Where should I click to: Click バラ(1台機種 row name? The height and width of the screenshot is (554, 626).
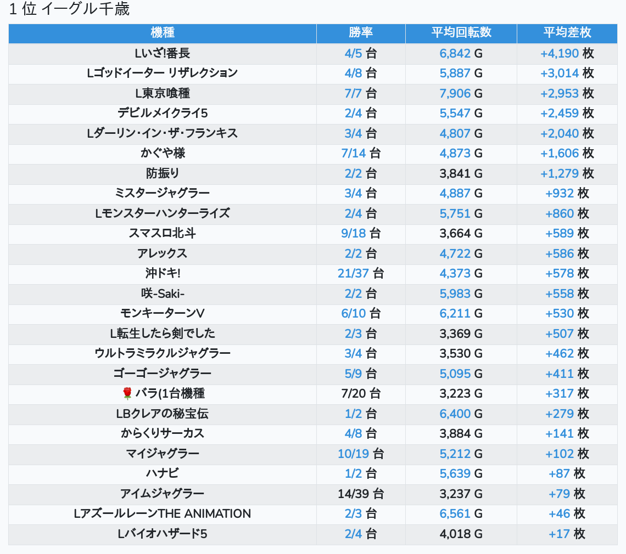(170, 394)
